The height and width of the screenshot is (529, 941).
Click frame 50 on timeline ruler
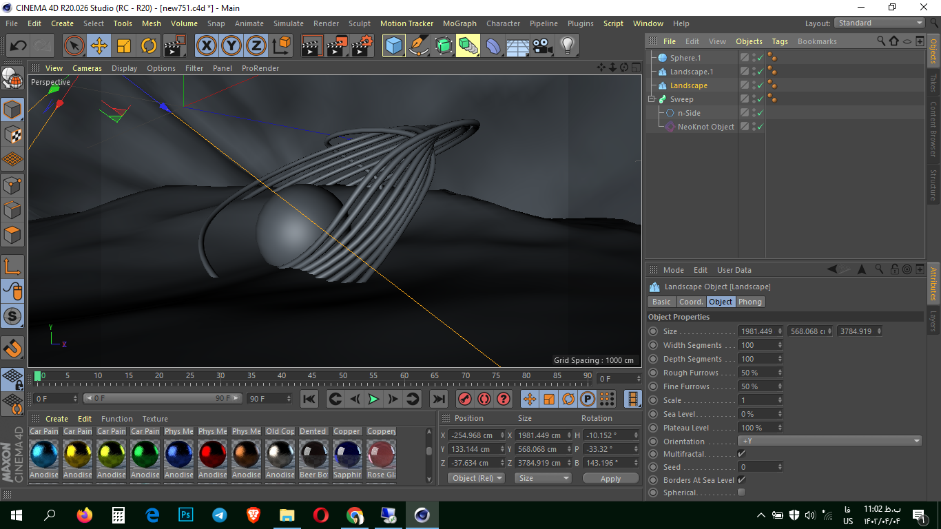pyautogui.click(x=343, y=376)
